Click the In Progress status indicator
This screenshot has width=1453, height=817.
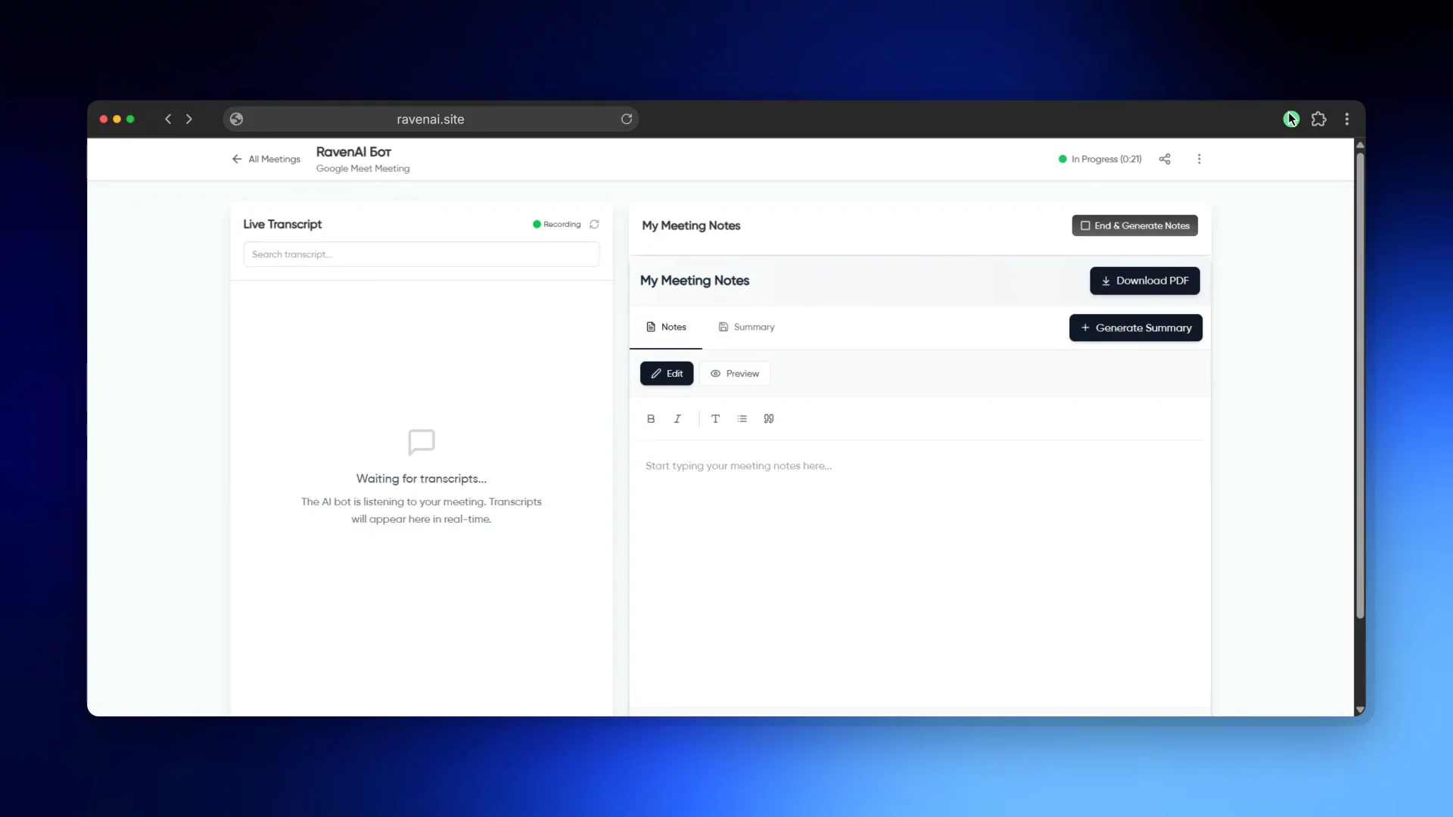click(x=1100, y=159)
